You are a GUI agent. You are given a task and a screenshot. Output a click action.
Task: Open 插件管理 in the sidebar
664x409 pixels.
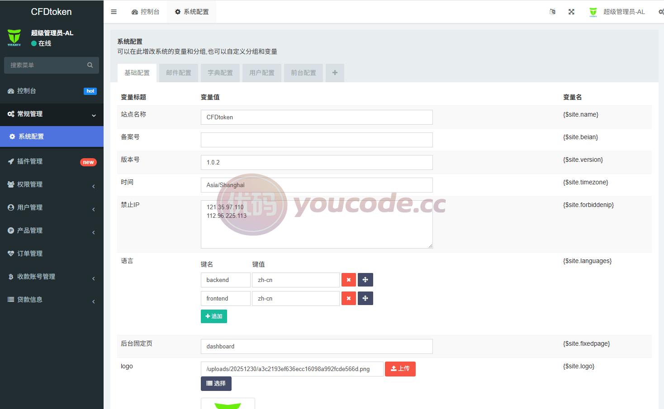[x=52, y=161]
